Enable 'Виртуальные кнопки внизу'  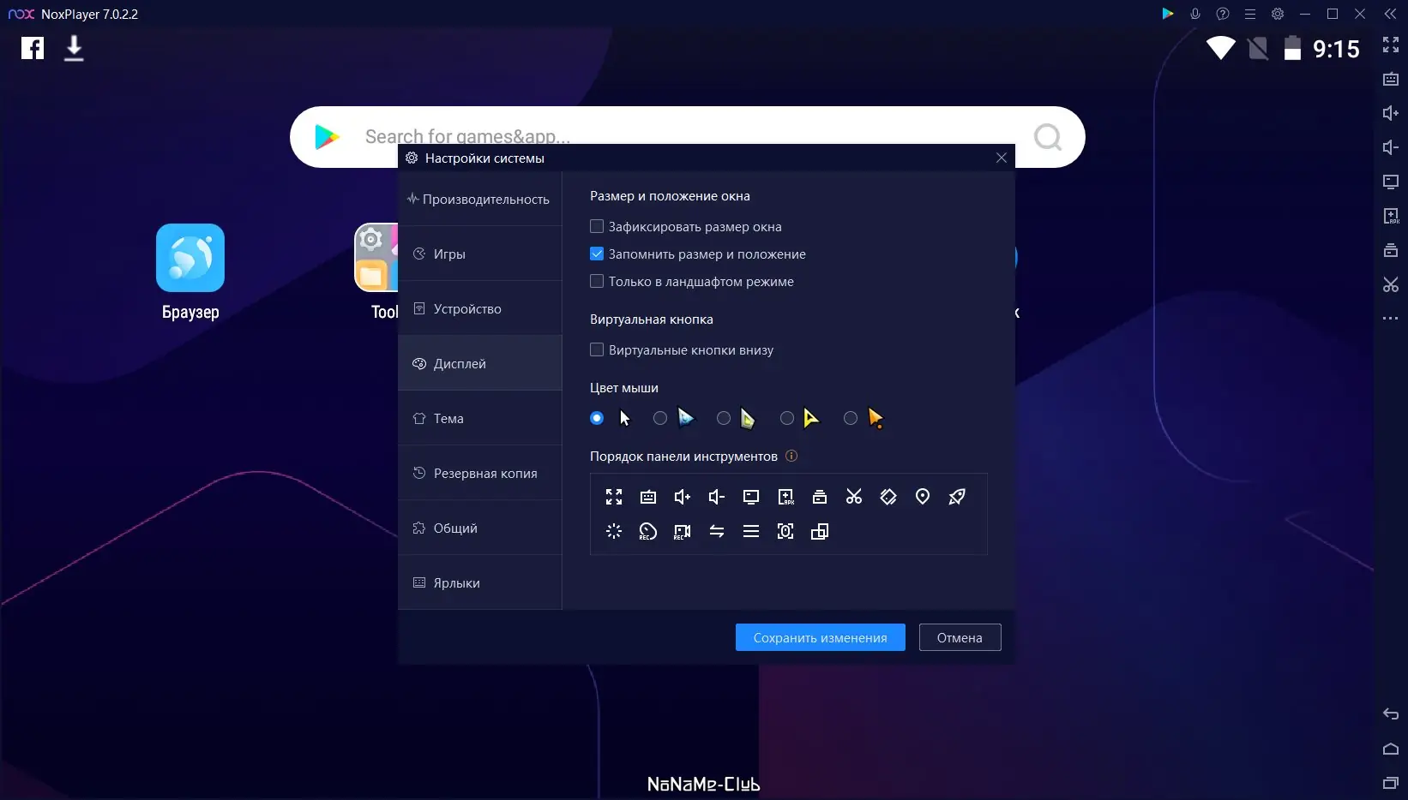pyautogui.click(x=597, y=349)
